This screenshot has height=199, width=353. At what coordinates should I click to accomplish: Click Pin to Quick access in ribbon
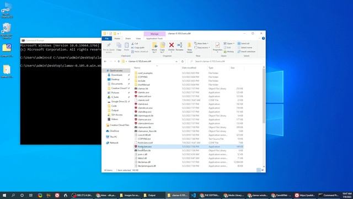pyautogui.click(x=109, y=48)
